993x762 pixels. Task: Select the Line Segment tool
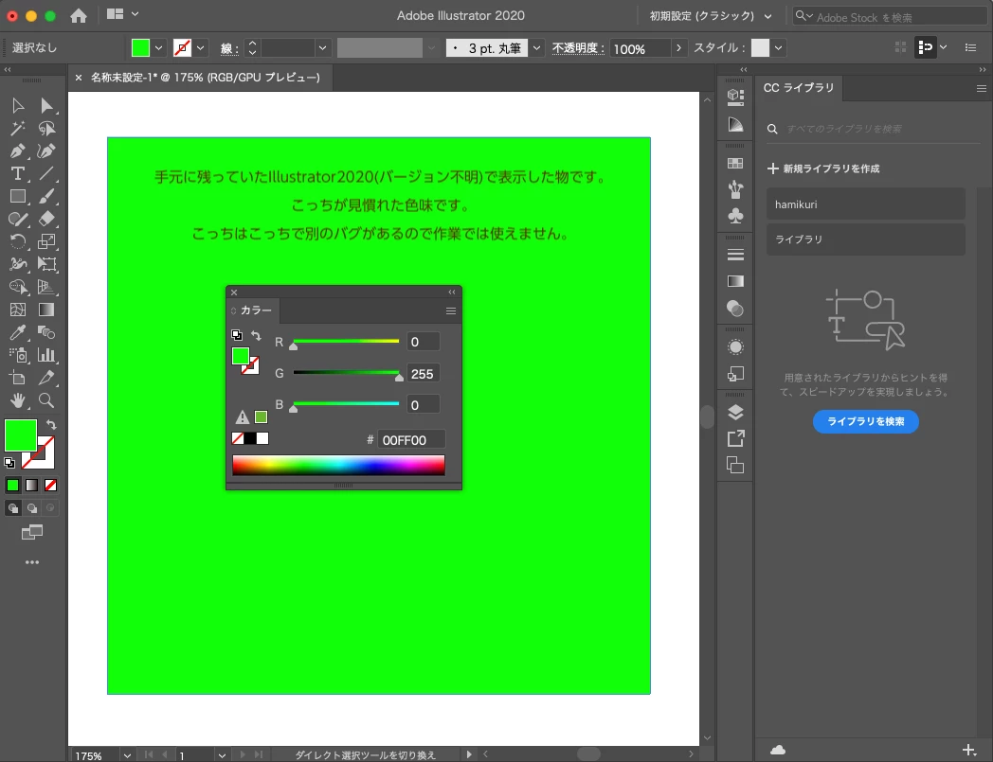click(46, 173)
